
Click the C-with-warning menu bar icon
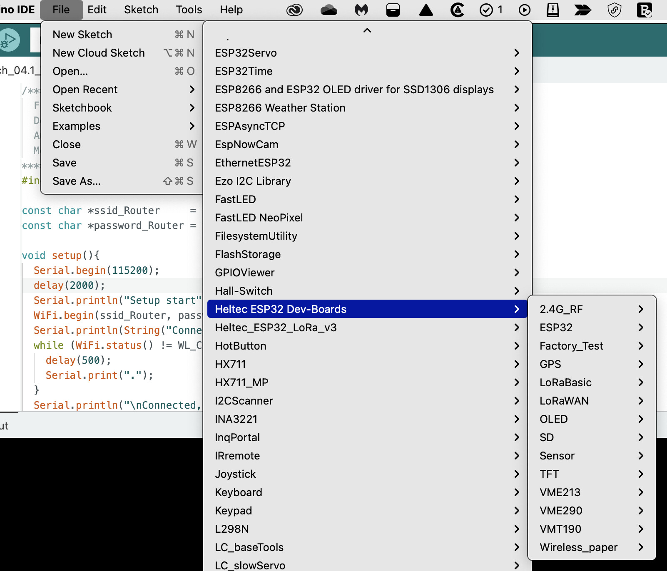(457, 10)
